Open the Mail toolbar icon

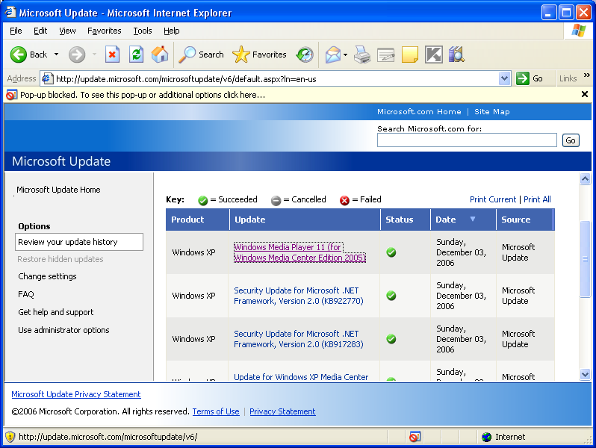332,55
